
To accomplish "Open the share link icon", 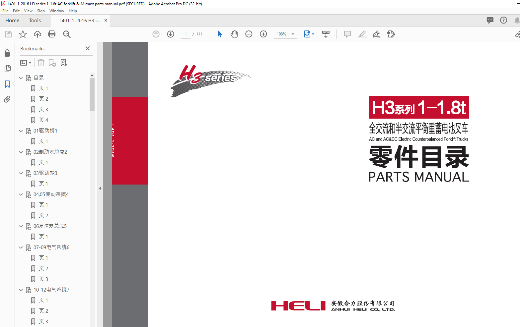I will [x=517, y=34].
